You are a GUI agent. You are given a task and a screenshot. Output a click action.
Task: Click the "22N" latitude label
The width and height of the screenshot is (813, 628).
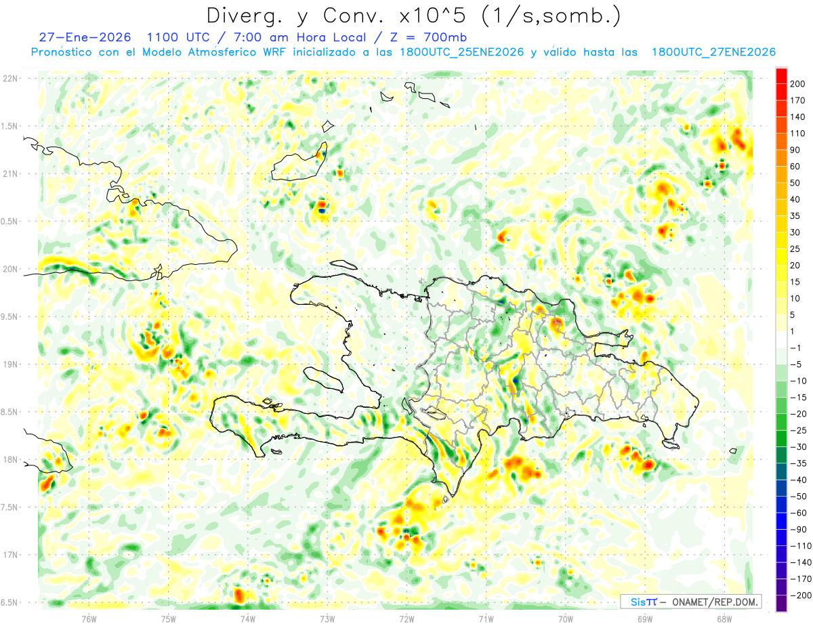coord(11,79)
